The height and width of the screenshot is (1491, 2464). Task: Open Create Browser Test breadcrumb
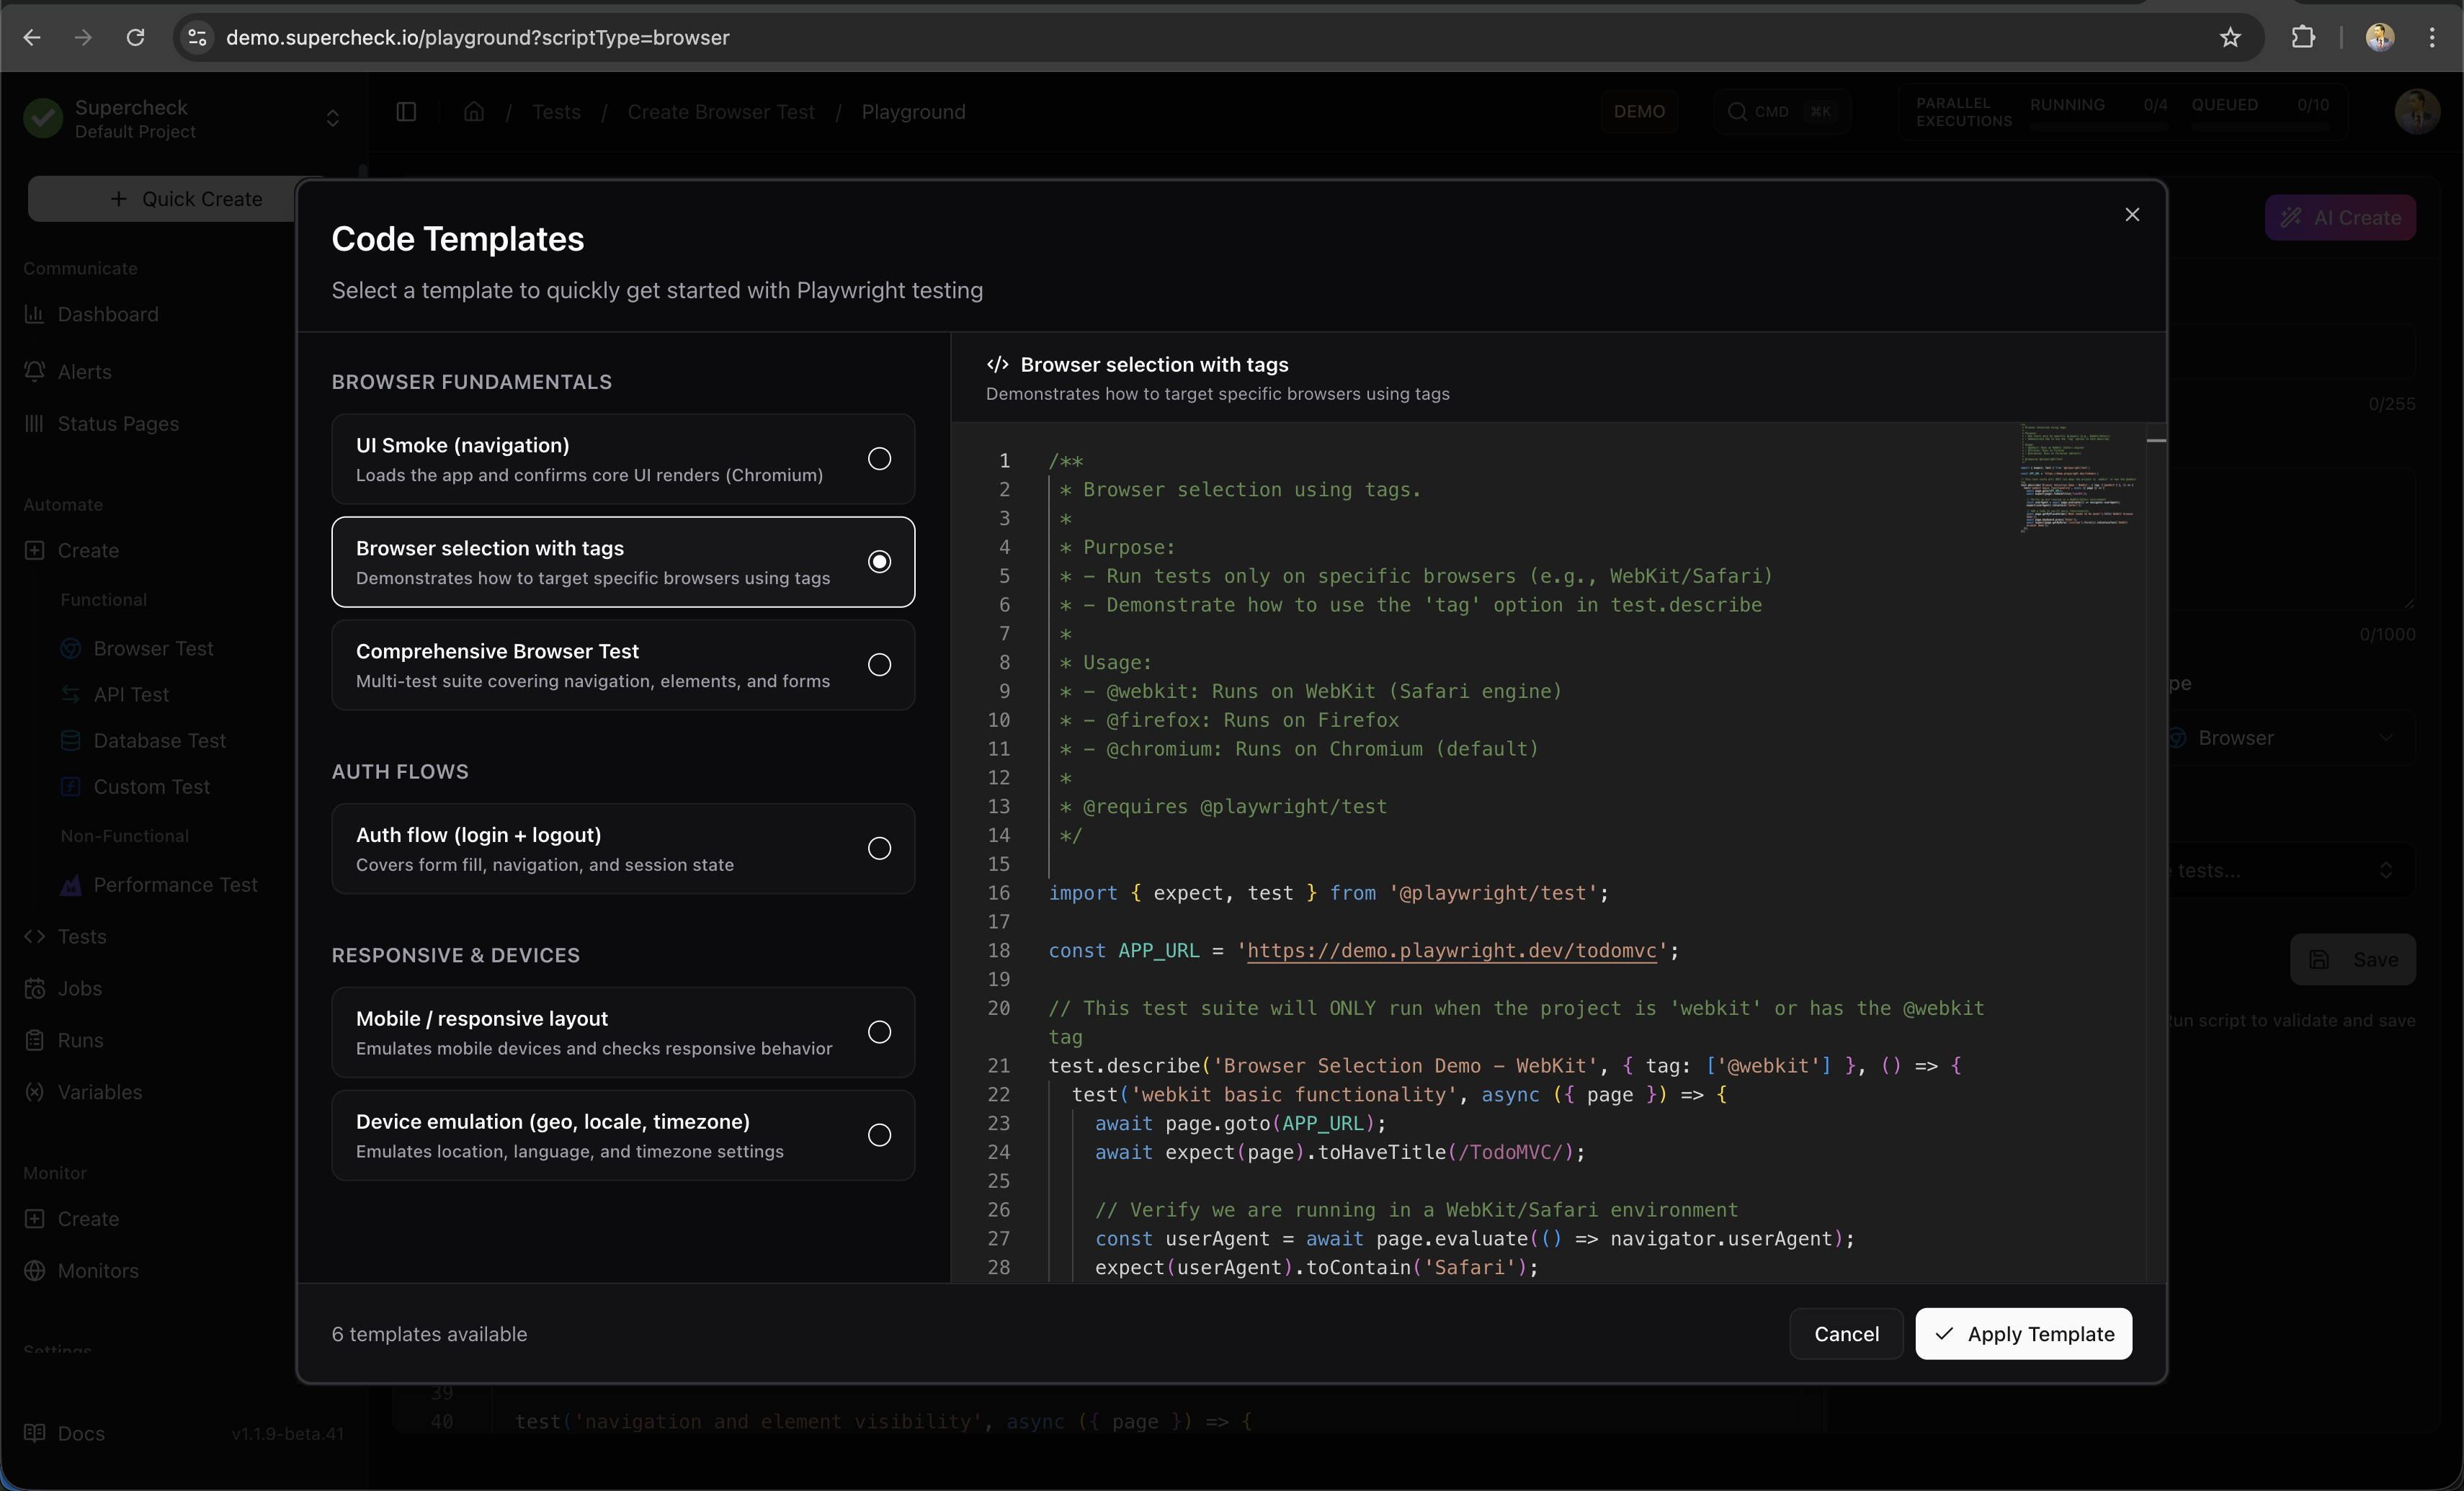pyautogui.click(x=721, y=112)
